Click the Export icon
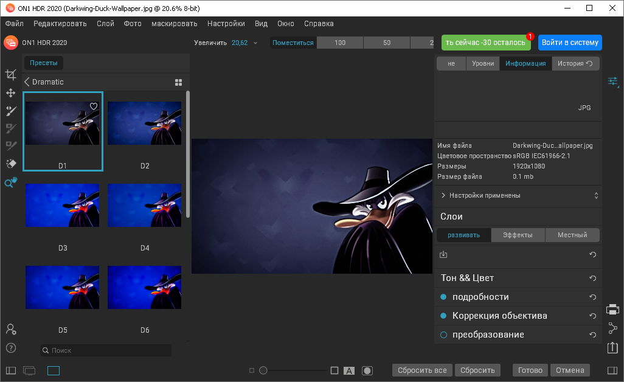This screenshot has width=624, height=382. click(x=613, y=347)
